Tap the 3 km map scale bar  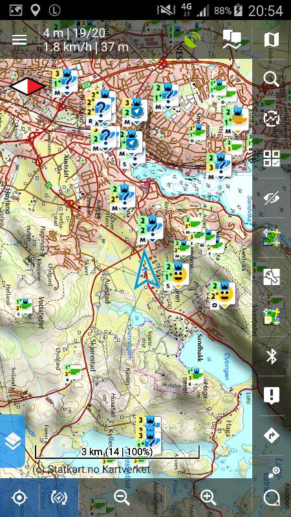pos(117,451)
